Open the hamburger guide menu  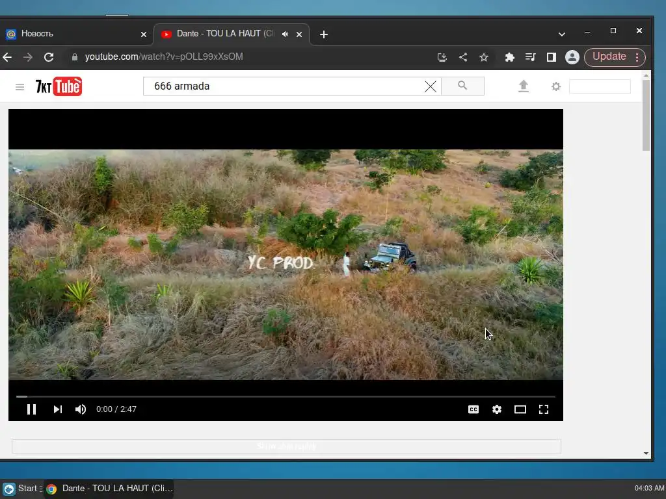[20, 87]
